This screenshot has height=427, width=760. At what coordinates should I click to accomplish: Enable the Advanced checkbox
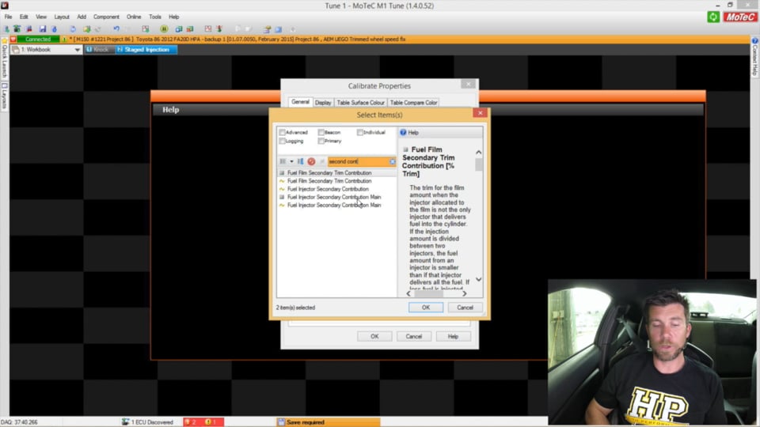coord(282,132)
